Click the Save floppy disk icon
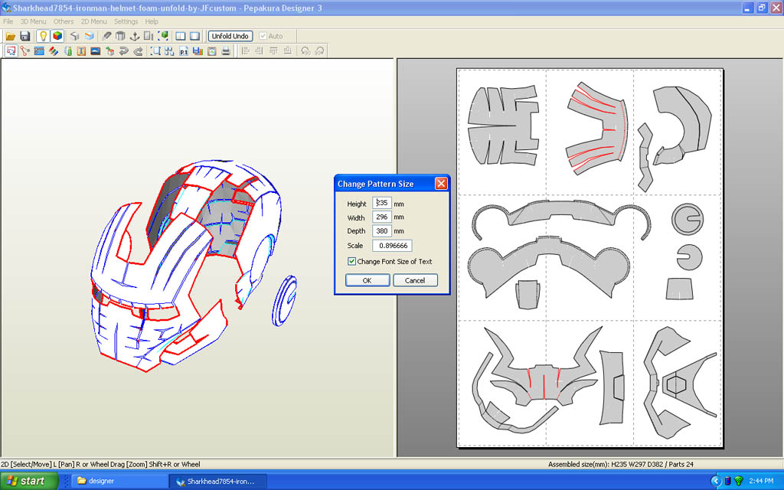This screenshot has width=784, height=490. (25, 36)
